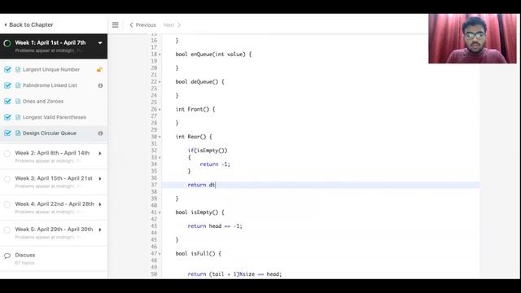
Task: Toggle Ones and Zeroes checkbox
Action: pyautogui.click(x=7, y=101)
